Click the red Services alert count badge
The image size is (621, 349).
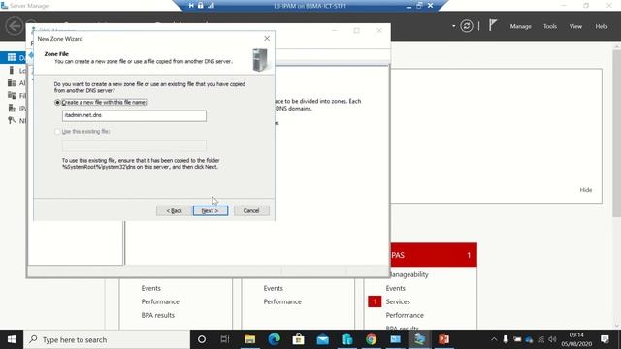(x=375, y=301)
